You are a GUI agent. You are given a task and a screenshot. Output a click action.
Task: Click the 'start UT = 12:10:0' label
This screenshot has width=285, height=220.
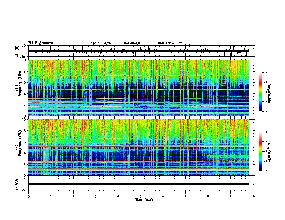tap(174, 43)
